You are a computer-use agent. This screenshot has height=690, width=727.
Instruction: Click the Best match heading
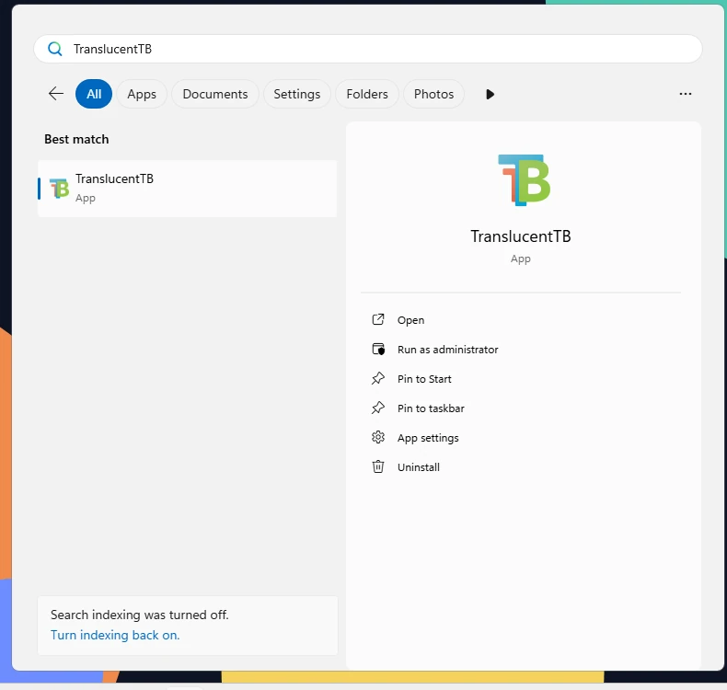[x=76, y=140]
